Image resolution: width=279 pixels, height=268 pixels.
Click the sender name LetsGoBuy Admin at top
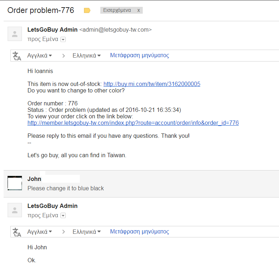(52, 30)
